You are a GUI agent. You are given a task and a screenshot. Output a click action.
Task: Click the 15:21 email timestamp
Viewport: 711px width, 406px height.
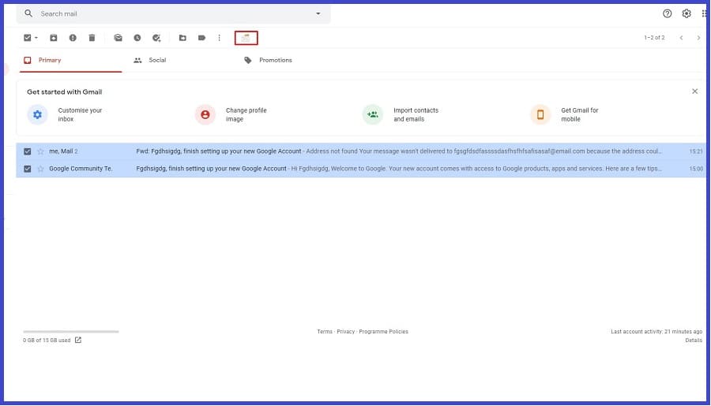click(696, 151)
